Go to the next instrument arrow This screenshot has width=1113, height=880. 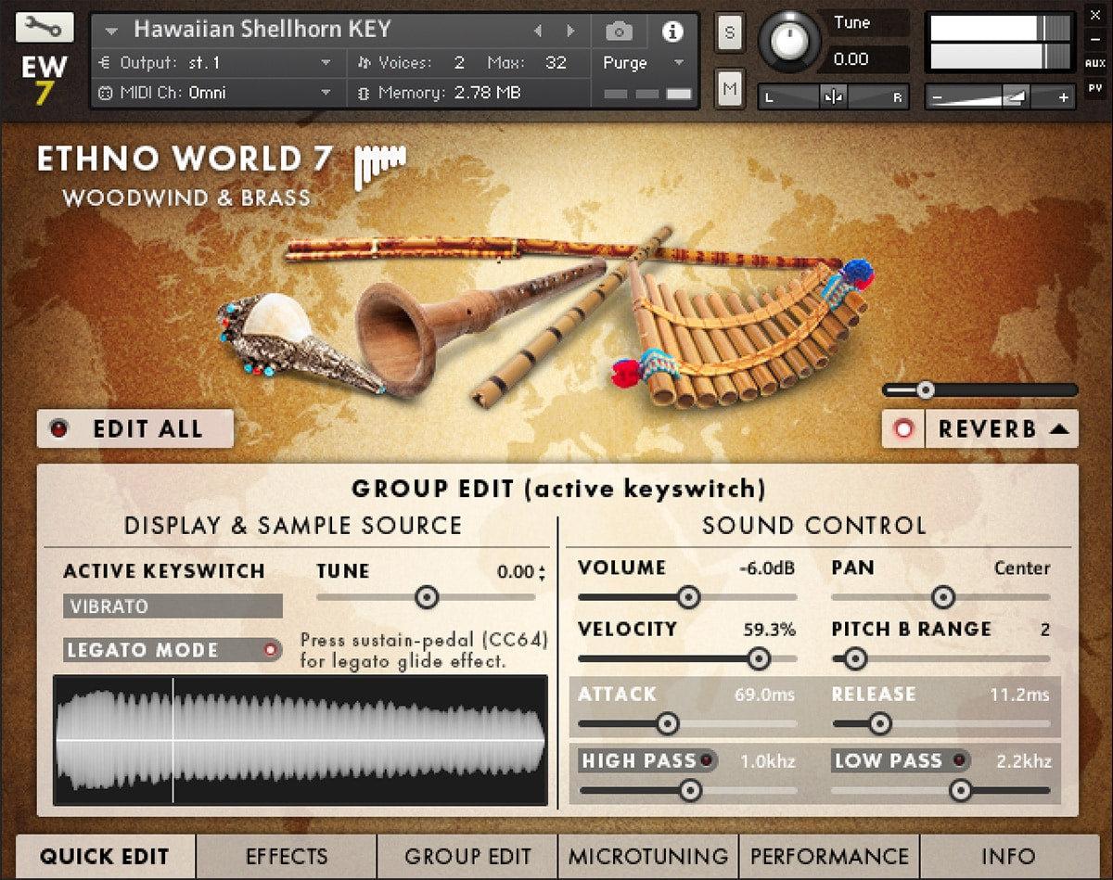[x=569, y=32]
